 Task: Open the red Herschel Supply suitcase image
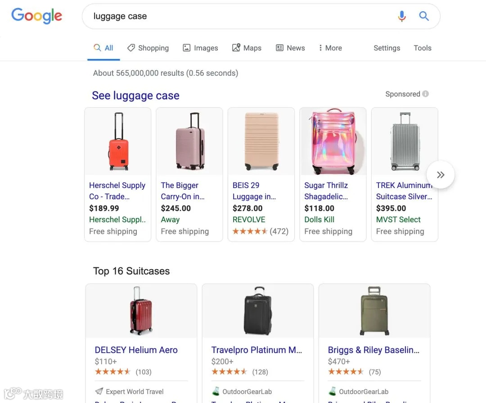(x=118, y=142)
